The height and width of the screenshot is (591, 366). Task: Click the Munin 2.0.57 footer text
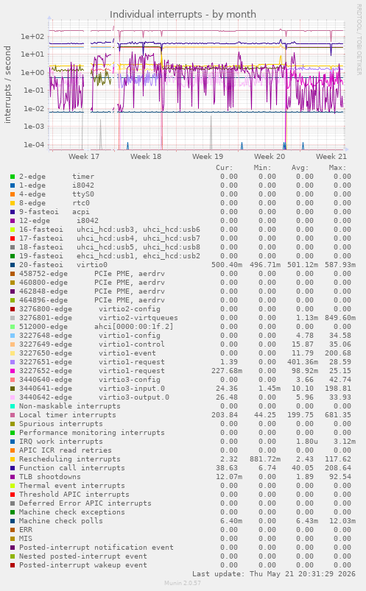point(183,583)
